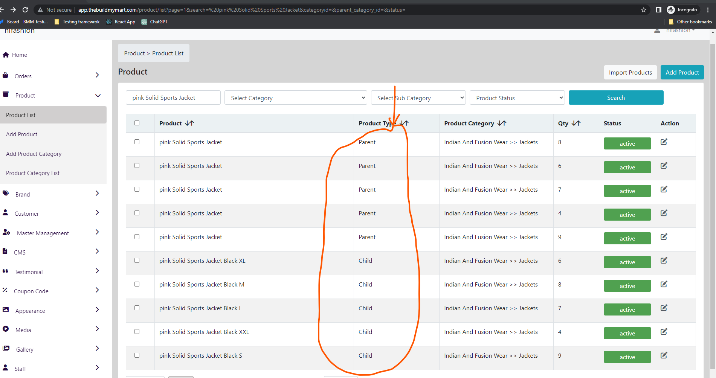This screenshot has width=716, height=378.
Task: Click the blue Add Product button
Action: 682,72
